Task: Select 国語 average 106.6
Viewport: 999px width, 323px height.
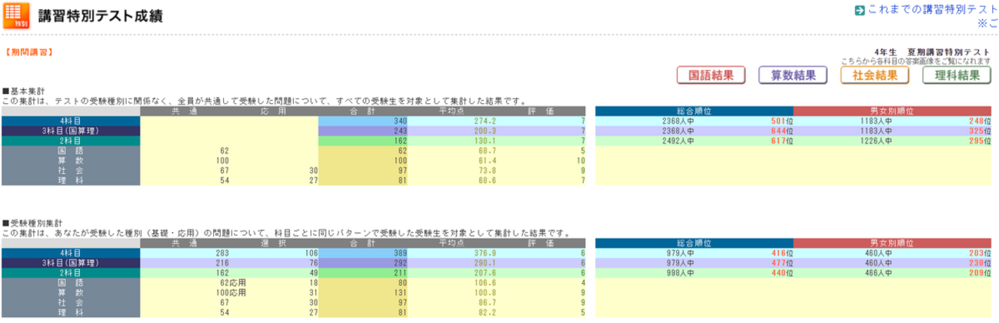Action: click(x=486, y=281)
